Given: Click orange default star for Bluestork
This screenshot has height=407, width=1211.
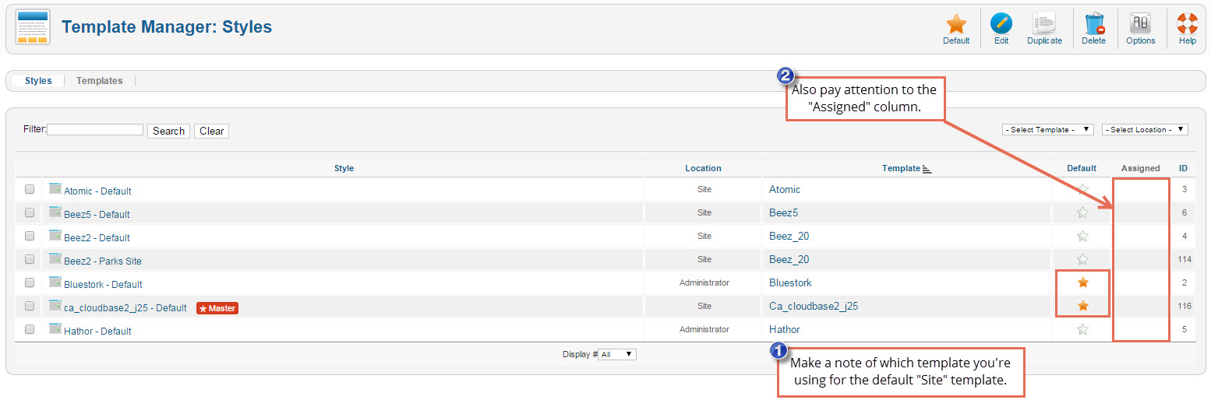Looking at the screenshot, I should (1082, 282).
